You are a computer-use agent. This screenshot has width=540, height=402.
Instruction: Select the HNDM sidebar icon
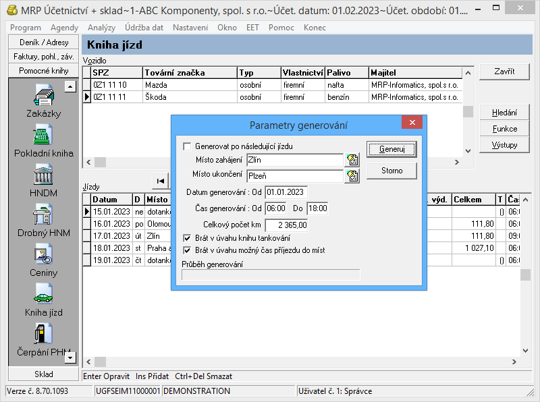[43, 176]
